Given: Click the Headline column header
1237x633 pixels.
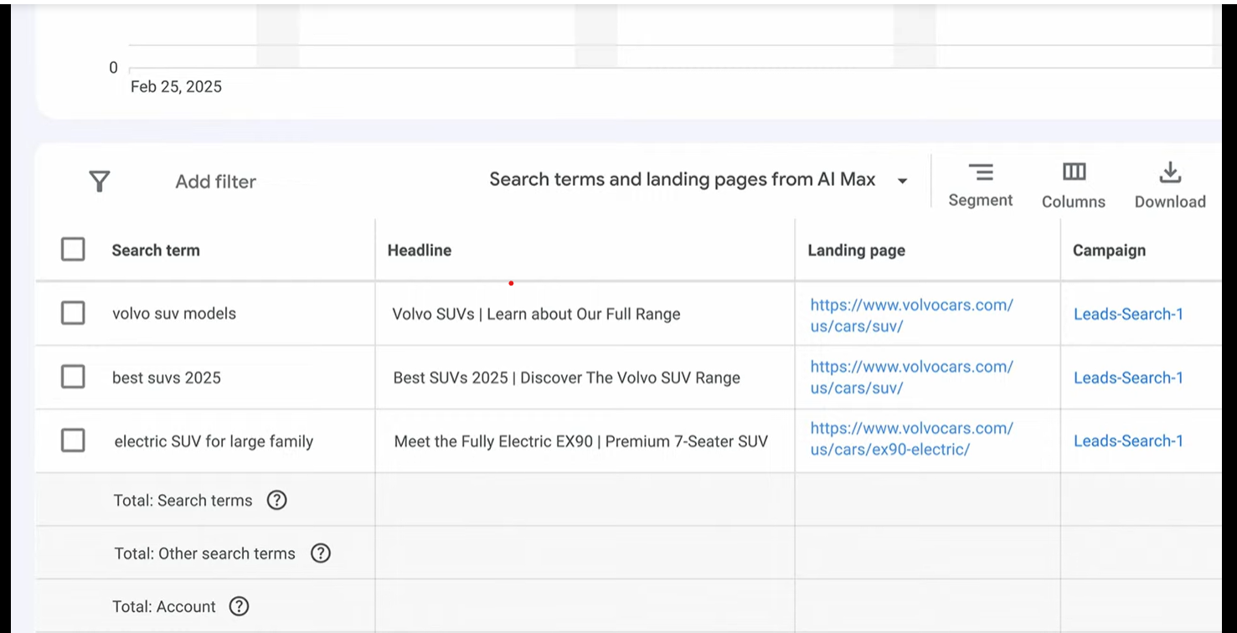Looking at the screenshot, I should 419,250.
